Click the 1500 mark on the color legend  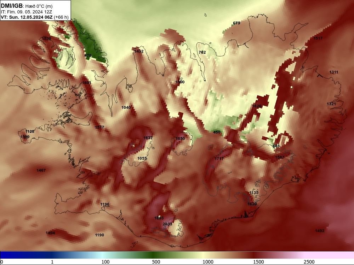258,262
